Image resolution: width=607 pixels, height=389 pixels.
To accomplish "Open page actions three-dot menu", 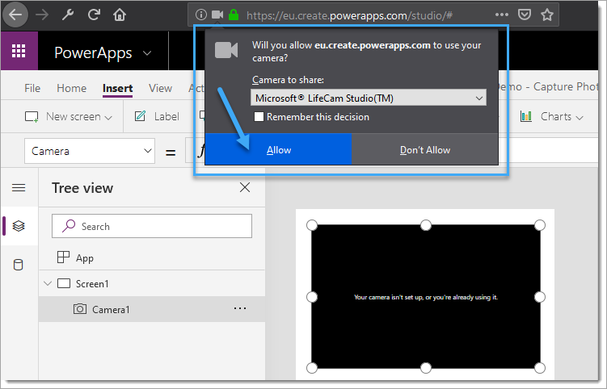I will click(502, 15).
